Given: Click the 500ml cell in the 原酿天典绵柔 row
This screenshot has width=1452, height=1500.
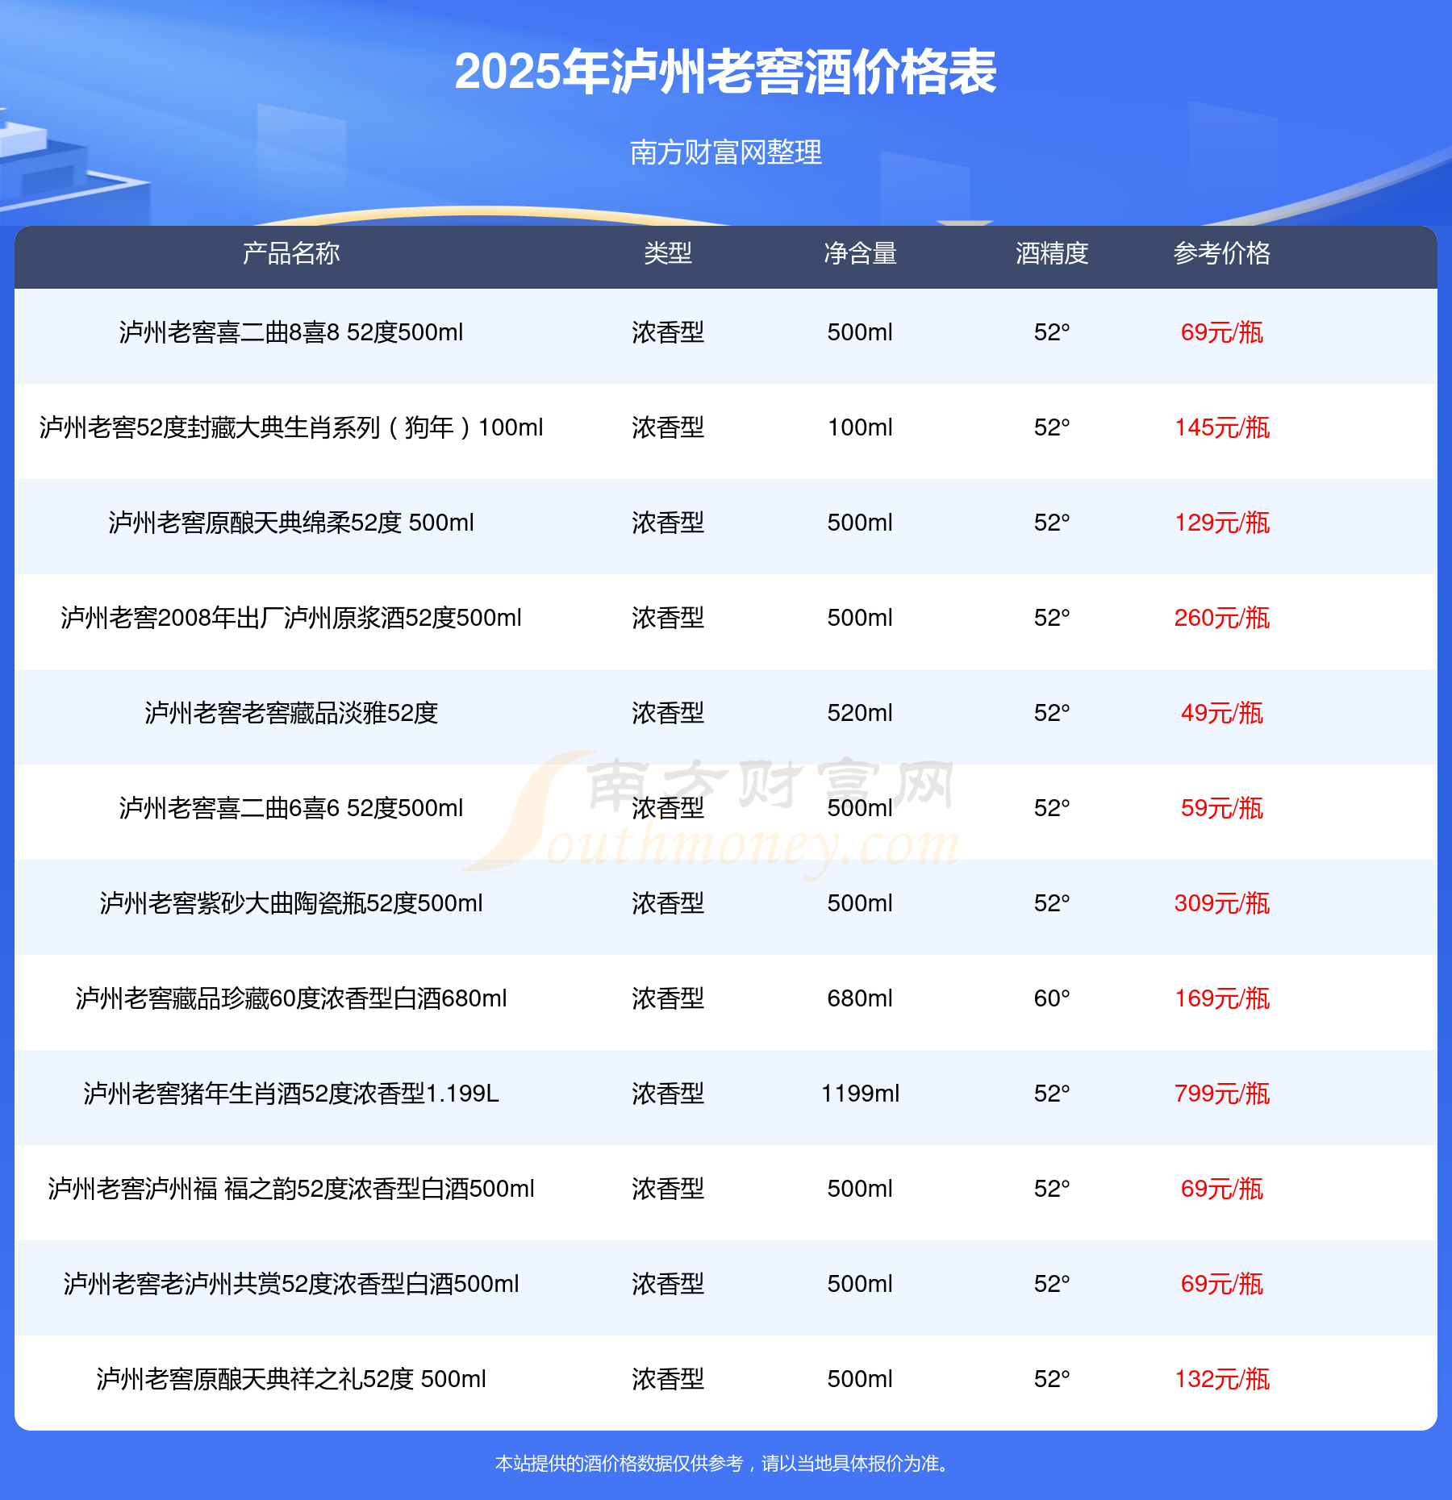Looking at the screenshot, I should click(860, 523).
